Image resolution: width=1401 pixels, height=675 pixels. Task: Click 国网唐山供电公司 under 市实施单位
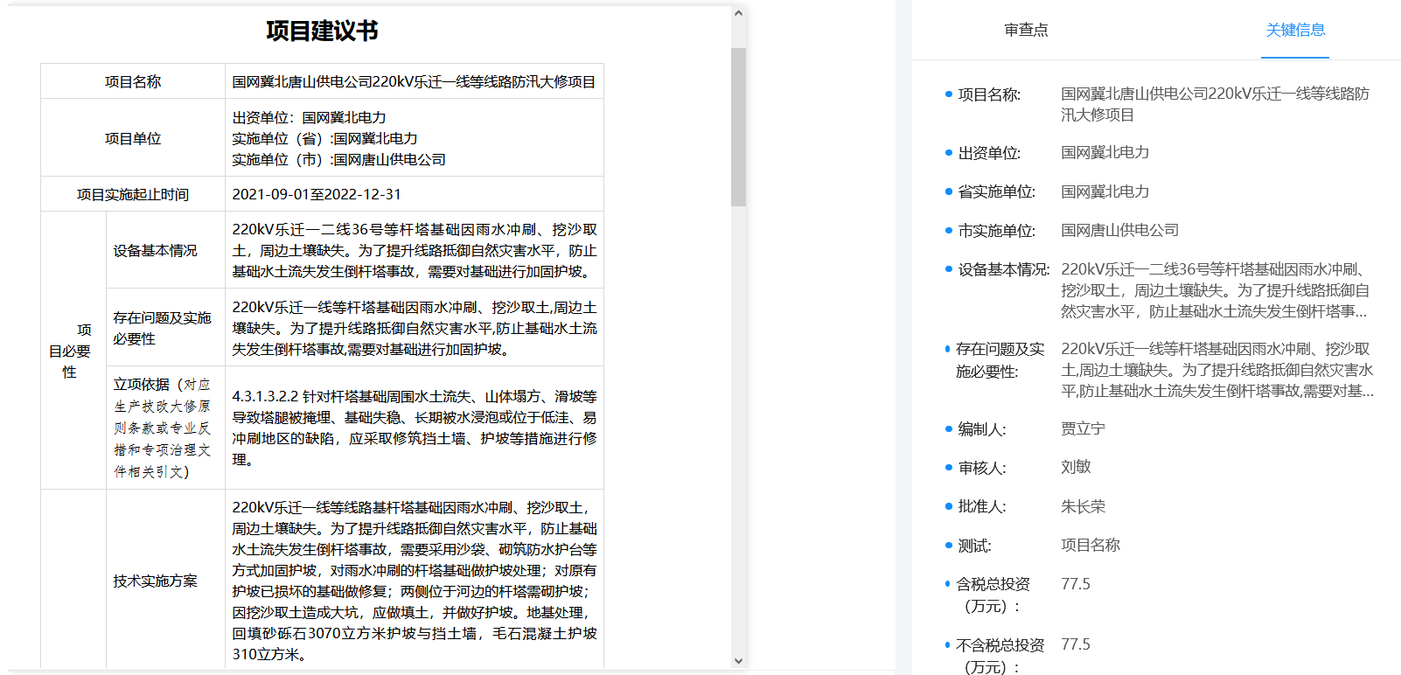(1119, 231)
